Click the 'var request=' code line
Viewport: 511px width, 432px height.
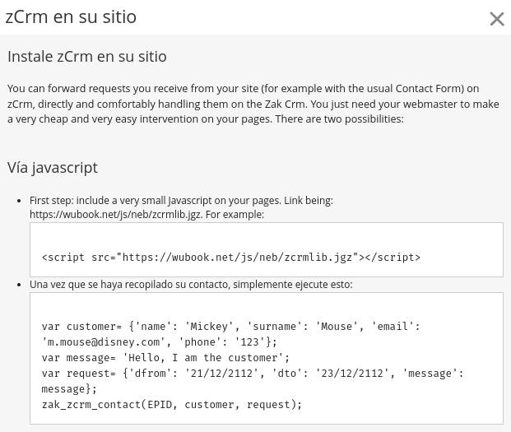(x=253, y=374)
